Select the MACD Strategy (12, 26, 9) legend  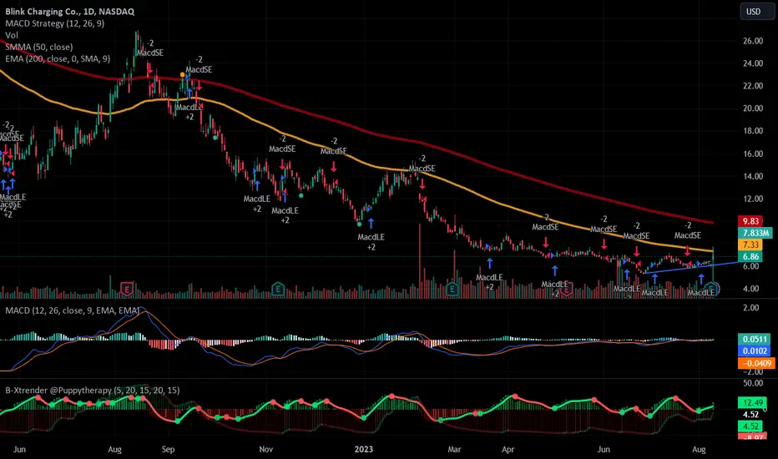54,23
